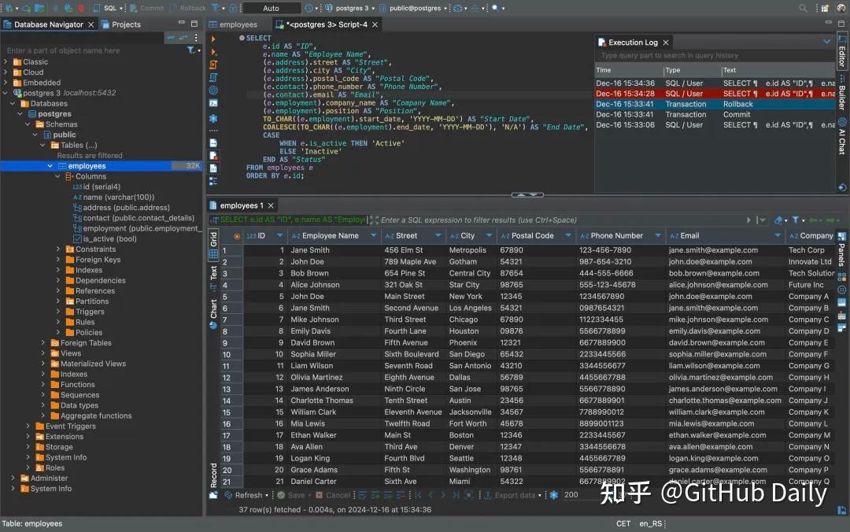Click the red disconnect icon in toolbar
850x532 pixels.
tap(81, 8)
